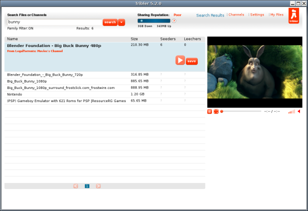308x211 pixels.
Task: Click the sharing reputation bar
Action: [154, 21]
